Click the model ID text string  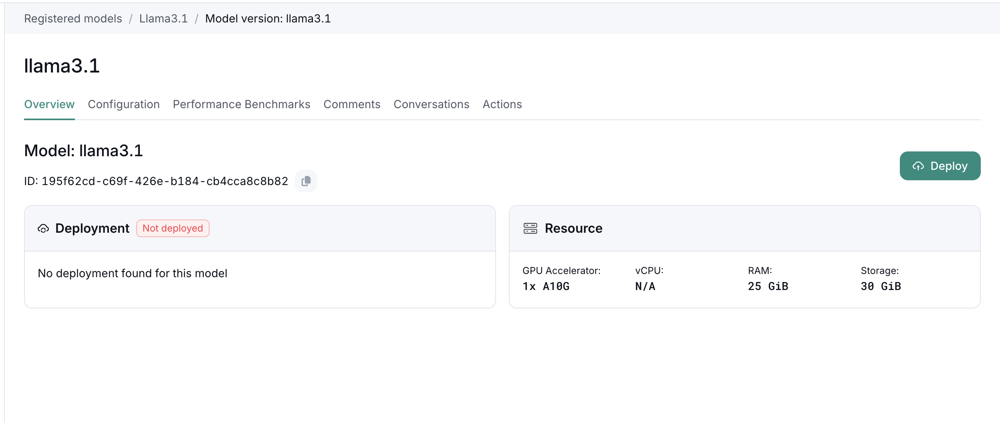165,181
